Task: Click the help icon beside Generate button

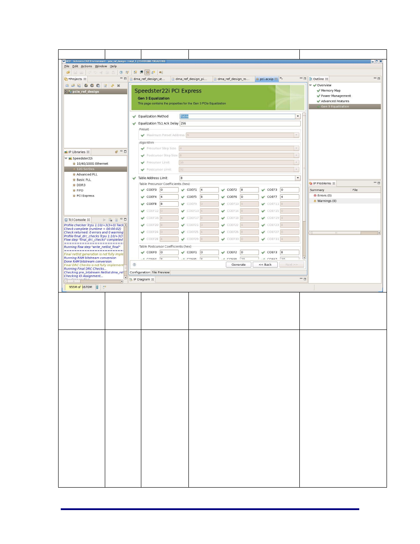Action: click(134, 265)
